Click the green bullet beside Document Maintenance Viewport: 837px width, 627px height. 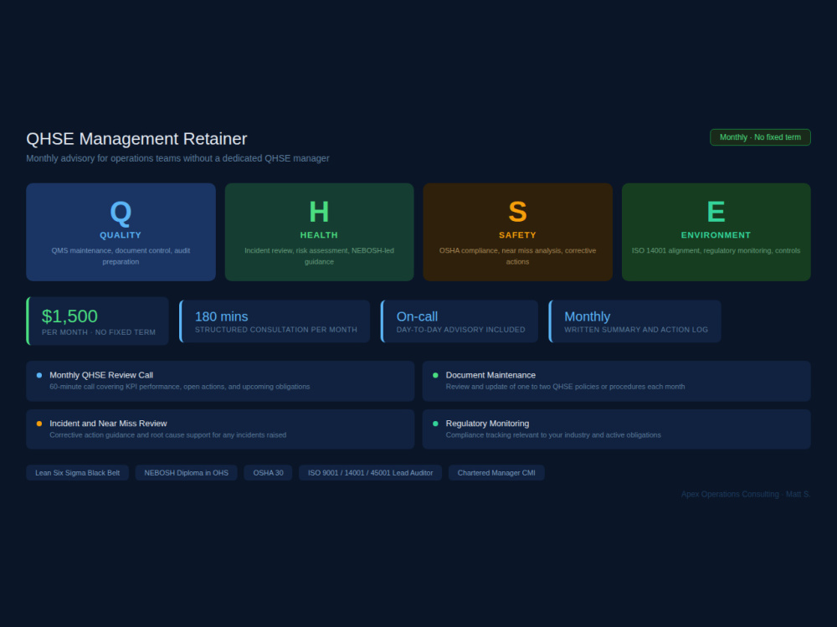[435, 376]
